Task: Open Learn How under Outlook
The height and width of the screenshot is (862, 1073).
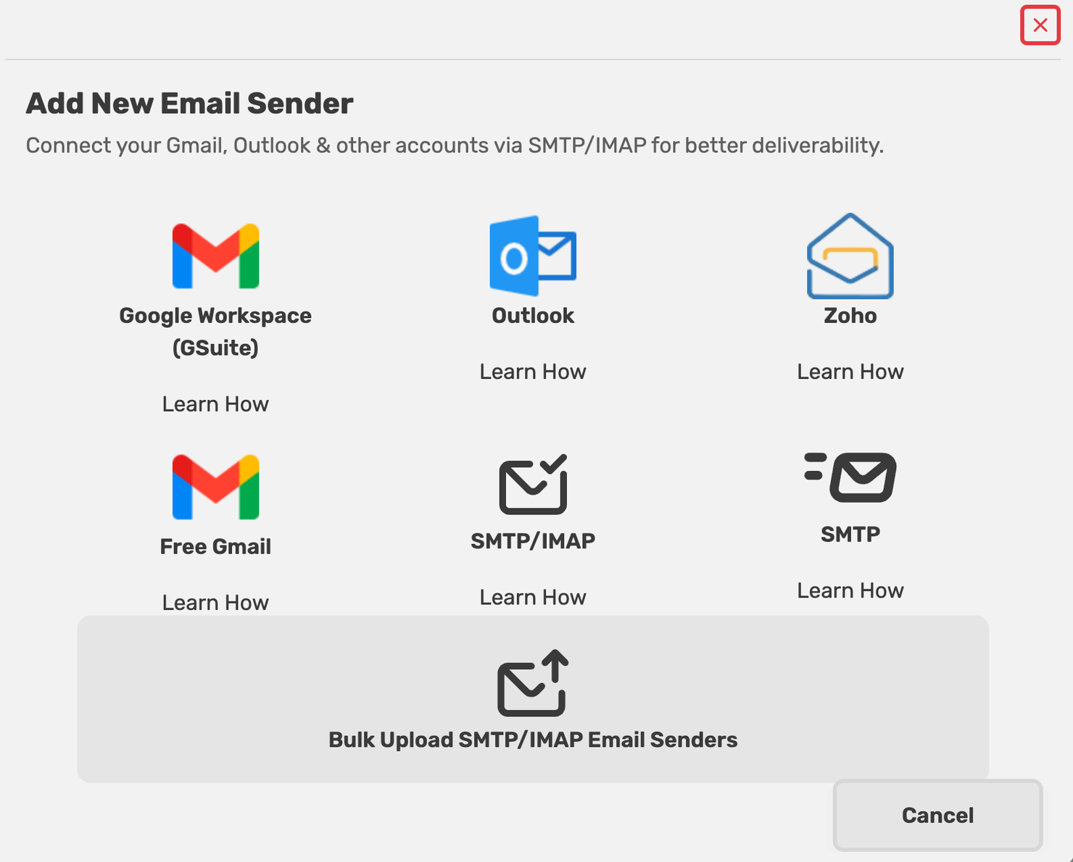Action: tap(533, 372)
